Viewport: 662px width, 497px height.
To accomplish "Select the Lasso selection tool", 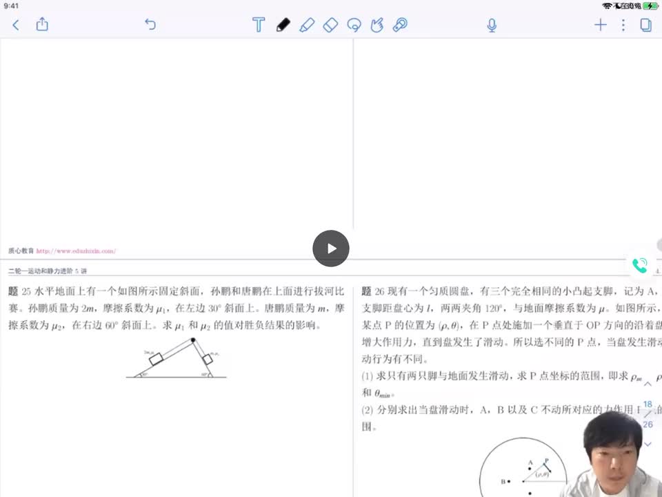I will coord(354,25).
